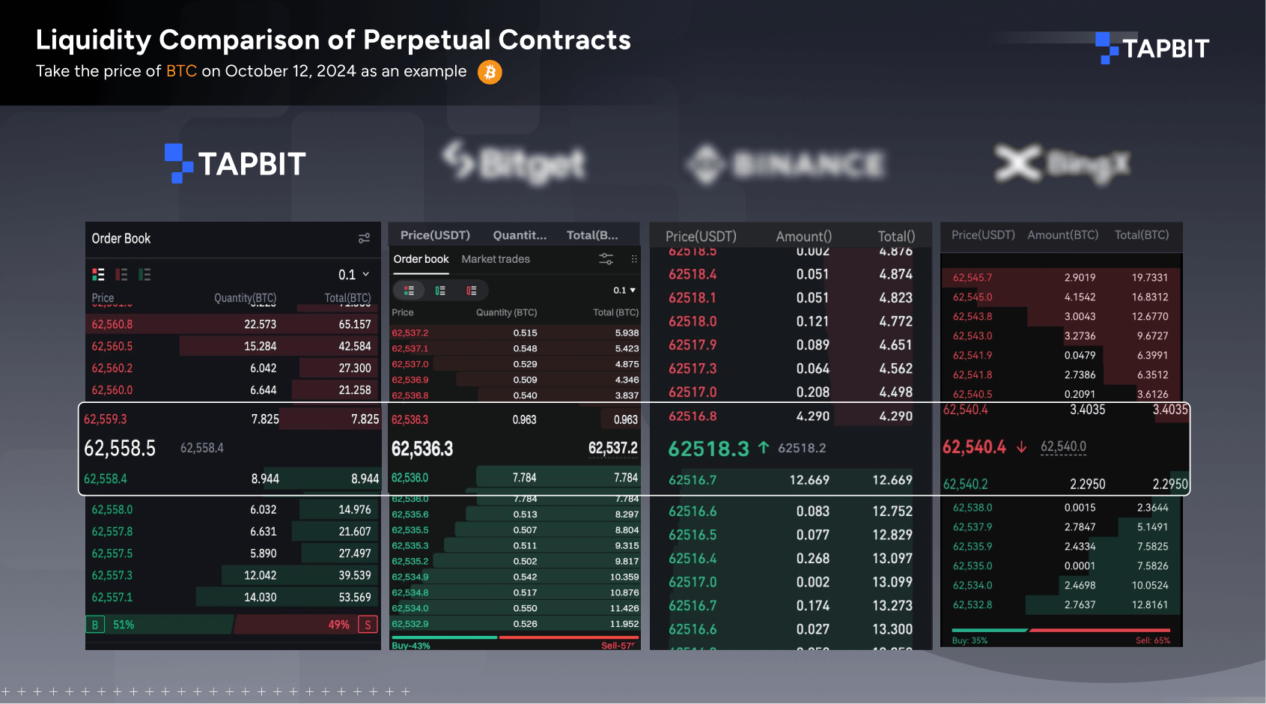Image resolution: width=1266 pixels, height=704 pixels.
Task: Switch to Market trades tab on Bitget
Action: [496, 259]
